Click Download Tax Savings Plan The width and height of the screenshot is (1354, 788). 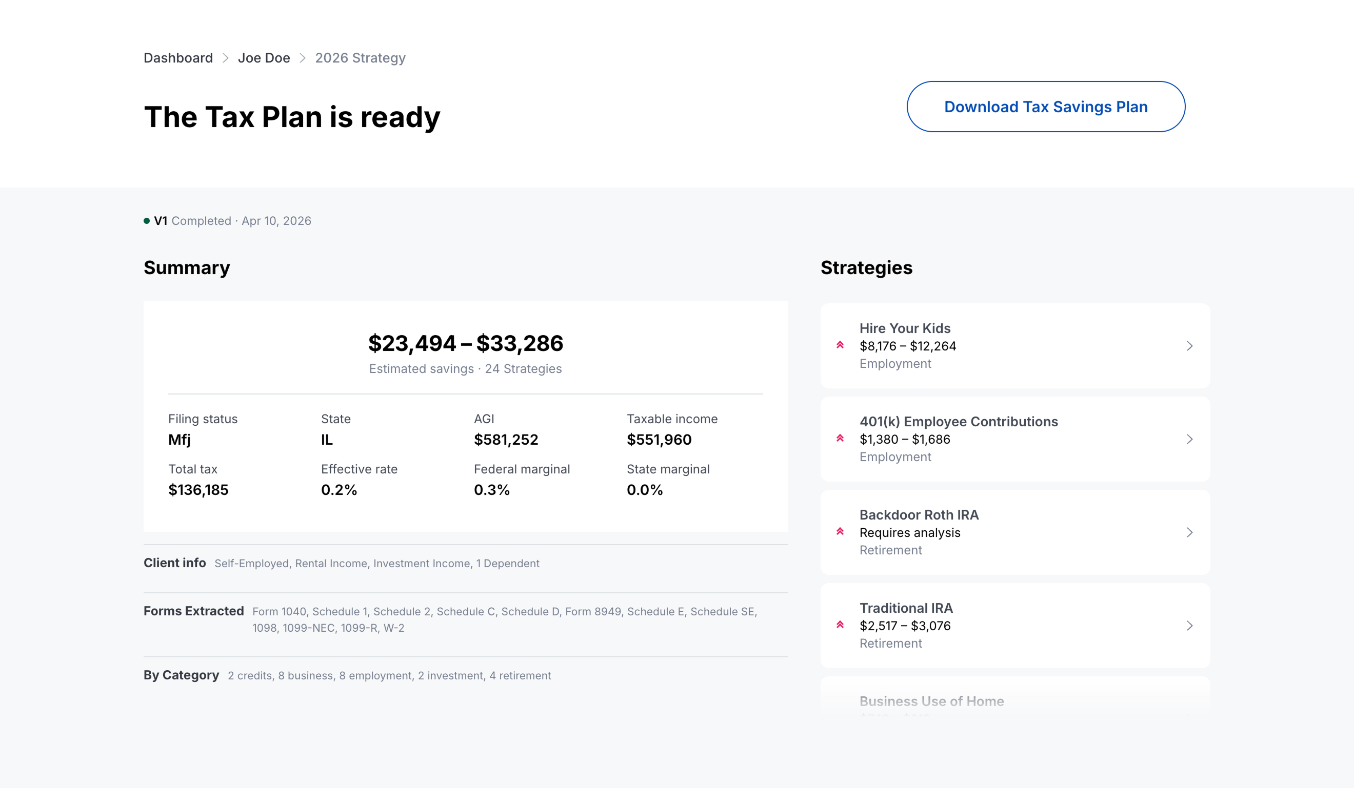(1046, 106)
